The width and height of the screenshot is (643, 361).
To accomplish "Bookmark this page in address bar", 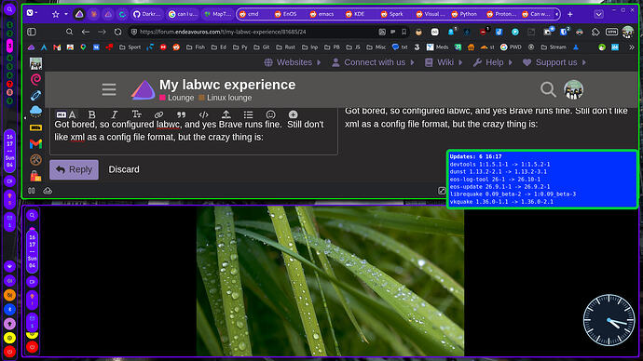I will 404,32.
